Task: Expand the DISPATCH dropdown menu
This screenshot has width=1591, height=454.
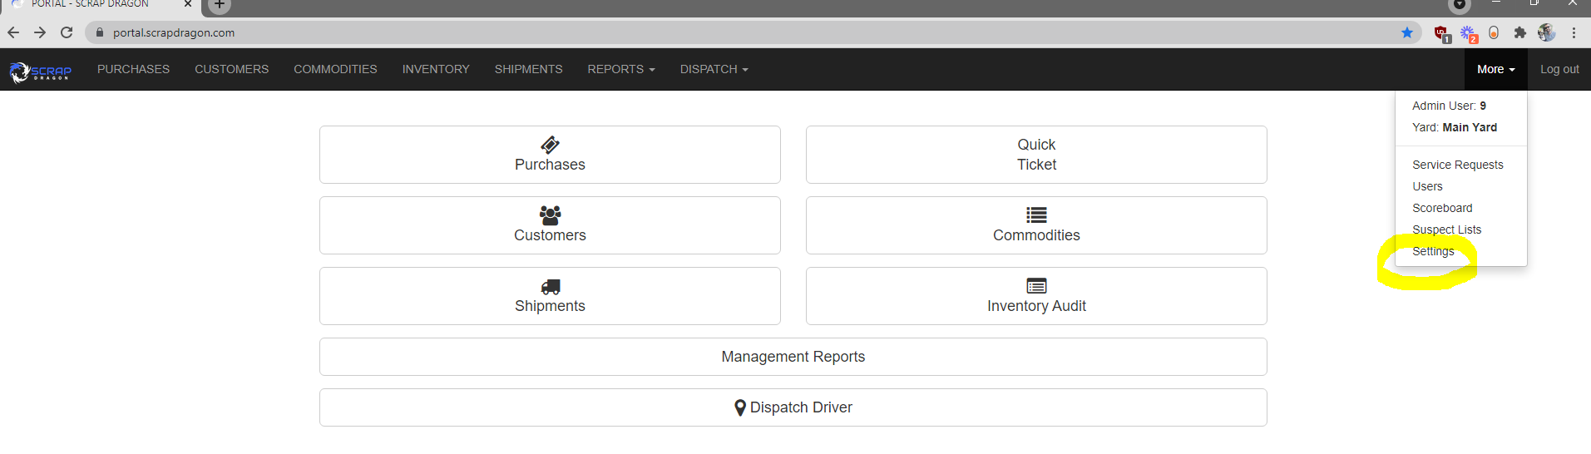Action: [714, 69]
